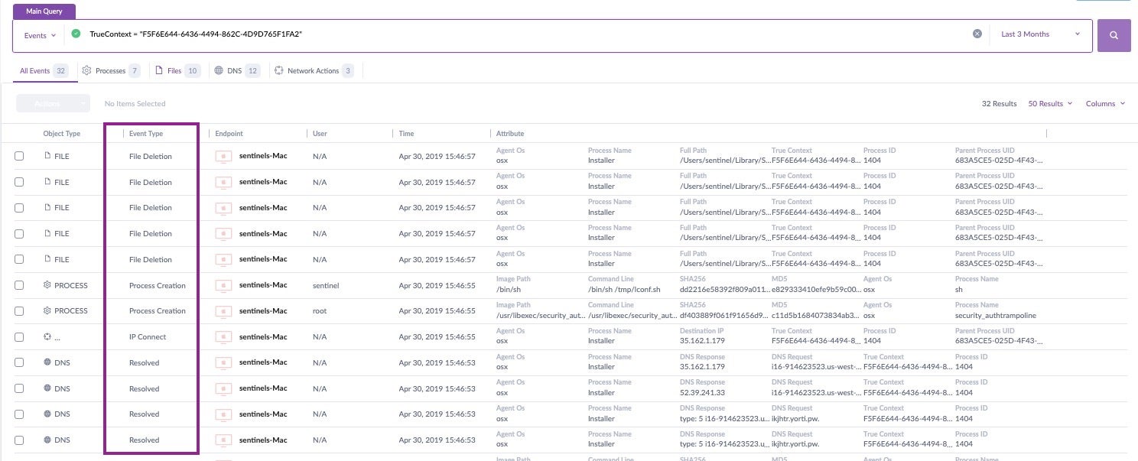Click the Files document icon
This screenshot has height=461, width=1138.
(x=159, y=70)
